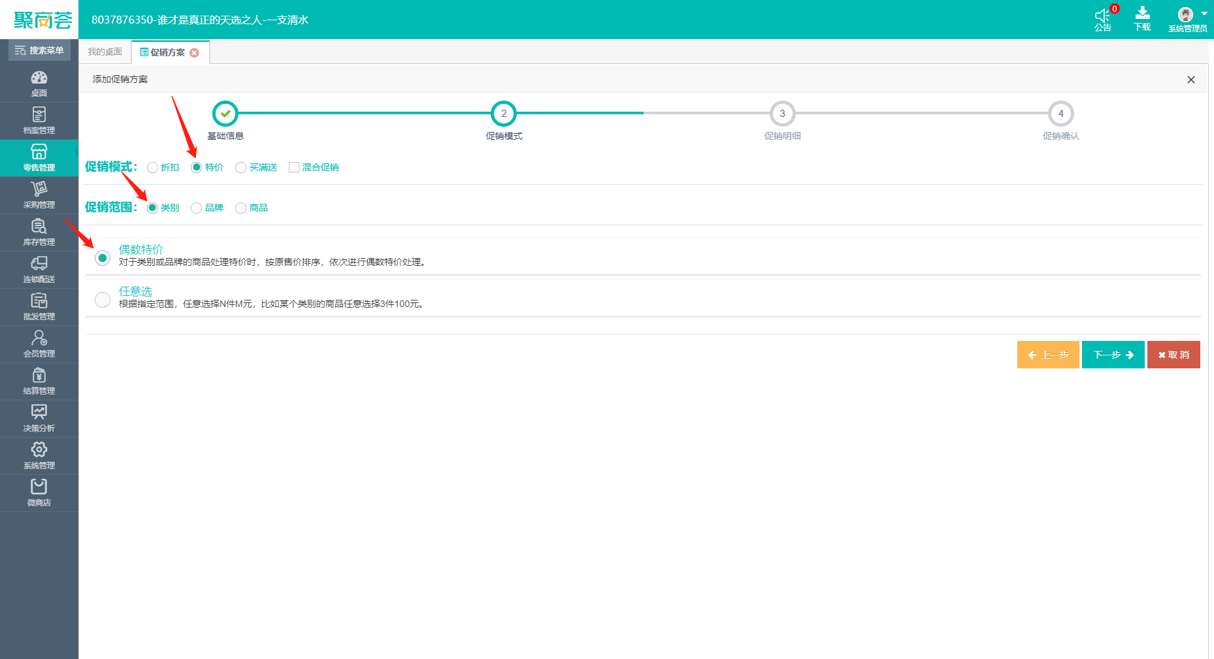Viewport: 1214px width, 659px height.
Task: Close the 促销方案 tab with red x
Action: tap(194, 52)
